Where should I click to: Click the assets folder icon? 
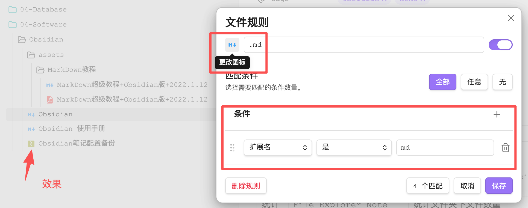coord(31,55)
